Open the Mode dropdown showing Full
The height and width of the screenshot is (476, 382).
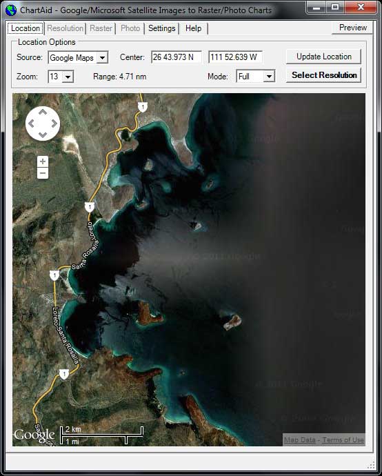click(x=256, y=76)
